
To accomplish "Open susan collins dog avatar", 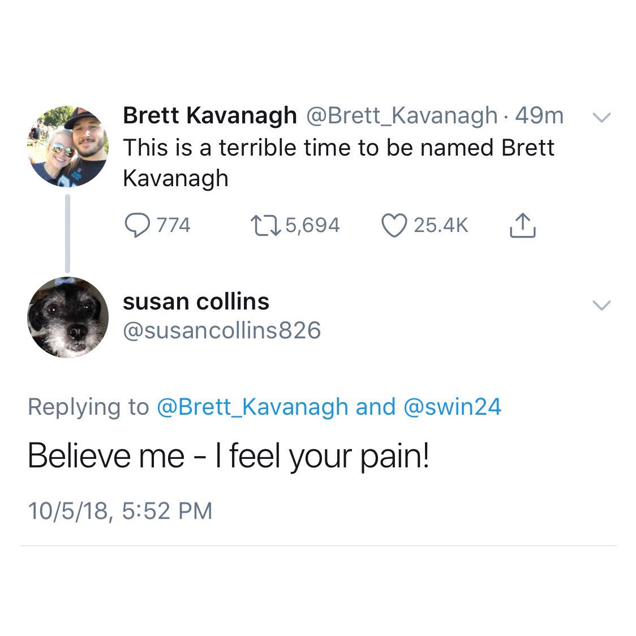I will click(x=67, y=317).
